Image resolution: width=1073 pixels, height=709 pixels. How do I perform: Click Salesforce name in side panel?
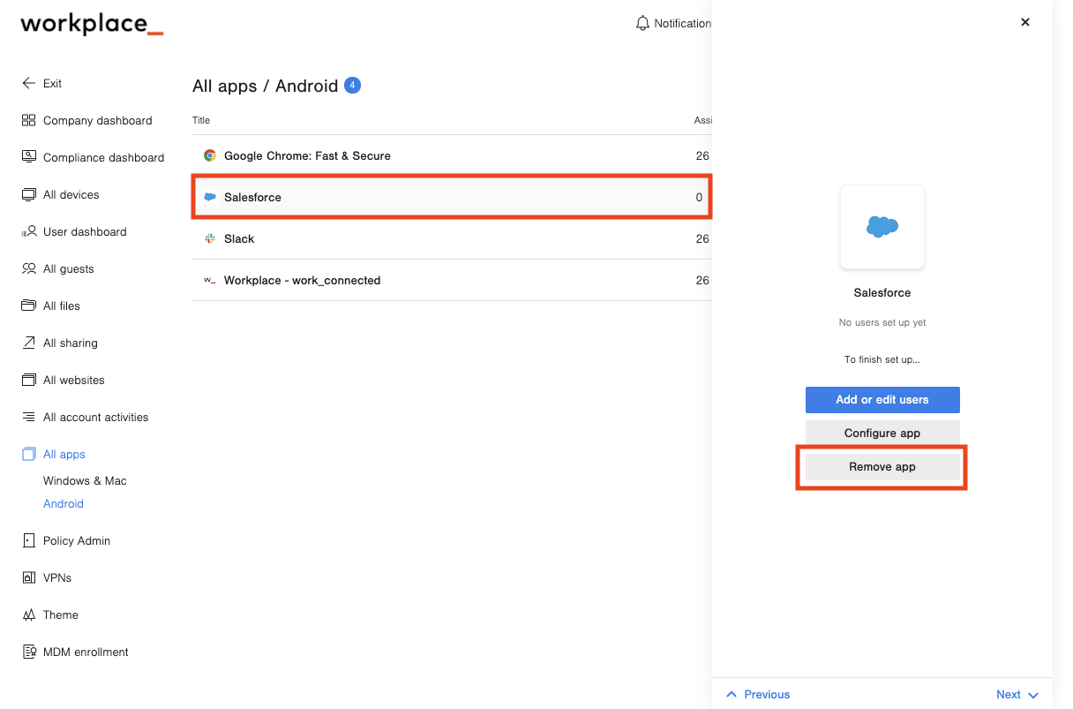pos(882,292)
